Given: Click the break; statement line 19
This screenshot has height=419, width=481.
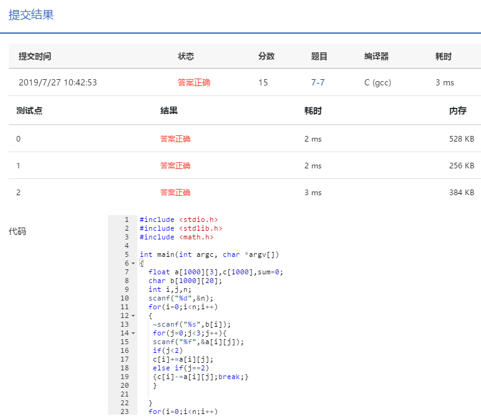Looking at the screenshot, I should pos(201,377).
